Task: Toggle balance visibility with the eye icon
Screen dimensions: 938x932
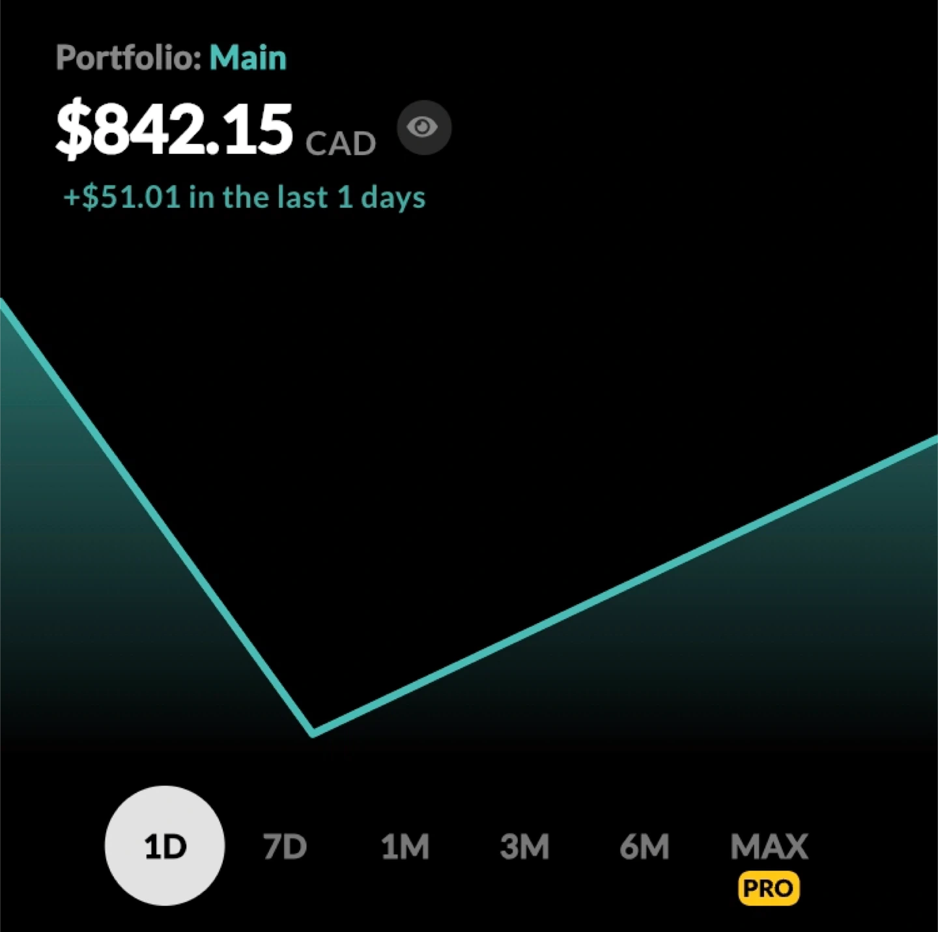Action: (x=423, y=128)
